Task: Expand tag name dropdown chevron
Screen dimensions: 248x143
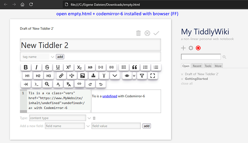Action: (52, 57)
